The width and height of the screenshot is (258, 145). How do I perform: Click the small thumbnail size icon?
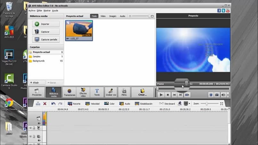[x=130, y=16]
